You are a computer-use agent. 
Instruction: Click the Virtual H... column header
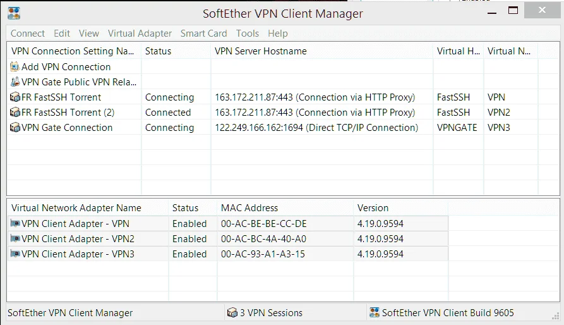tap(459, 51)
